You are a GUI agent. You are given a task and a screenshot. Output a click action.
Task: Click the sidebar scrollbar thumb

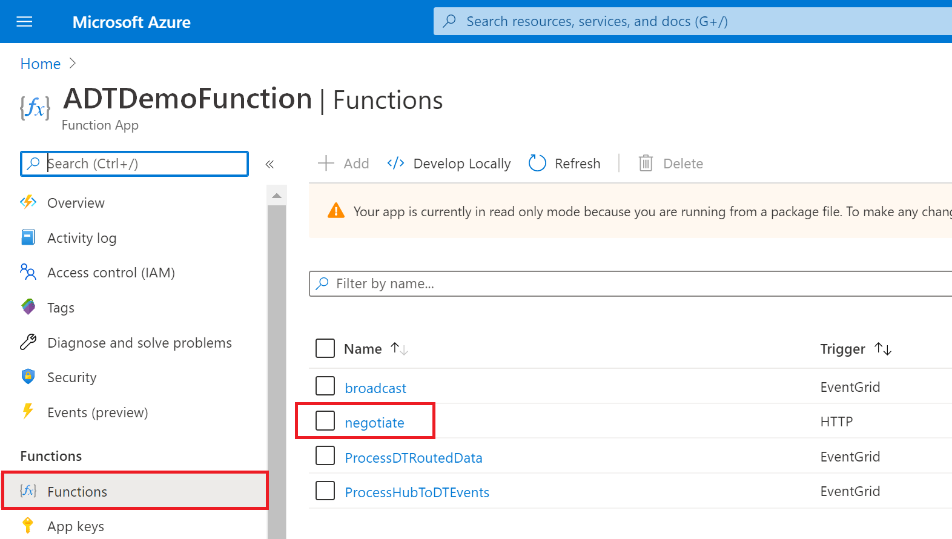pos(277,372)
